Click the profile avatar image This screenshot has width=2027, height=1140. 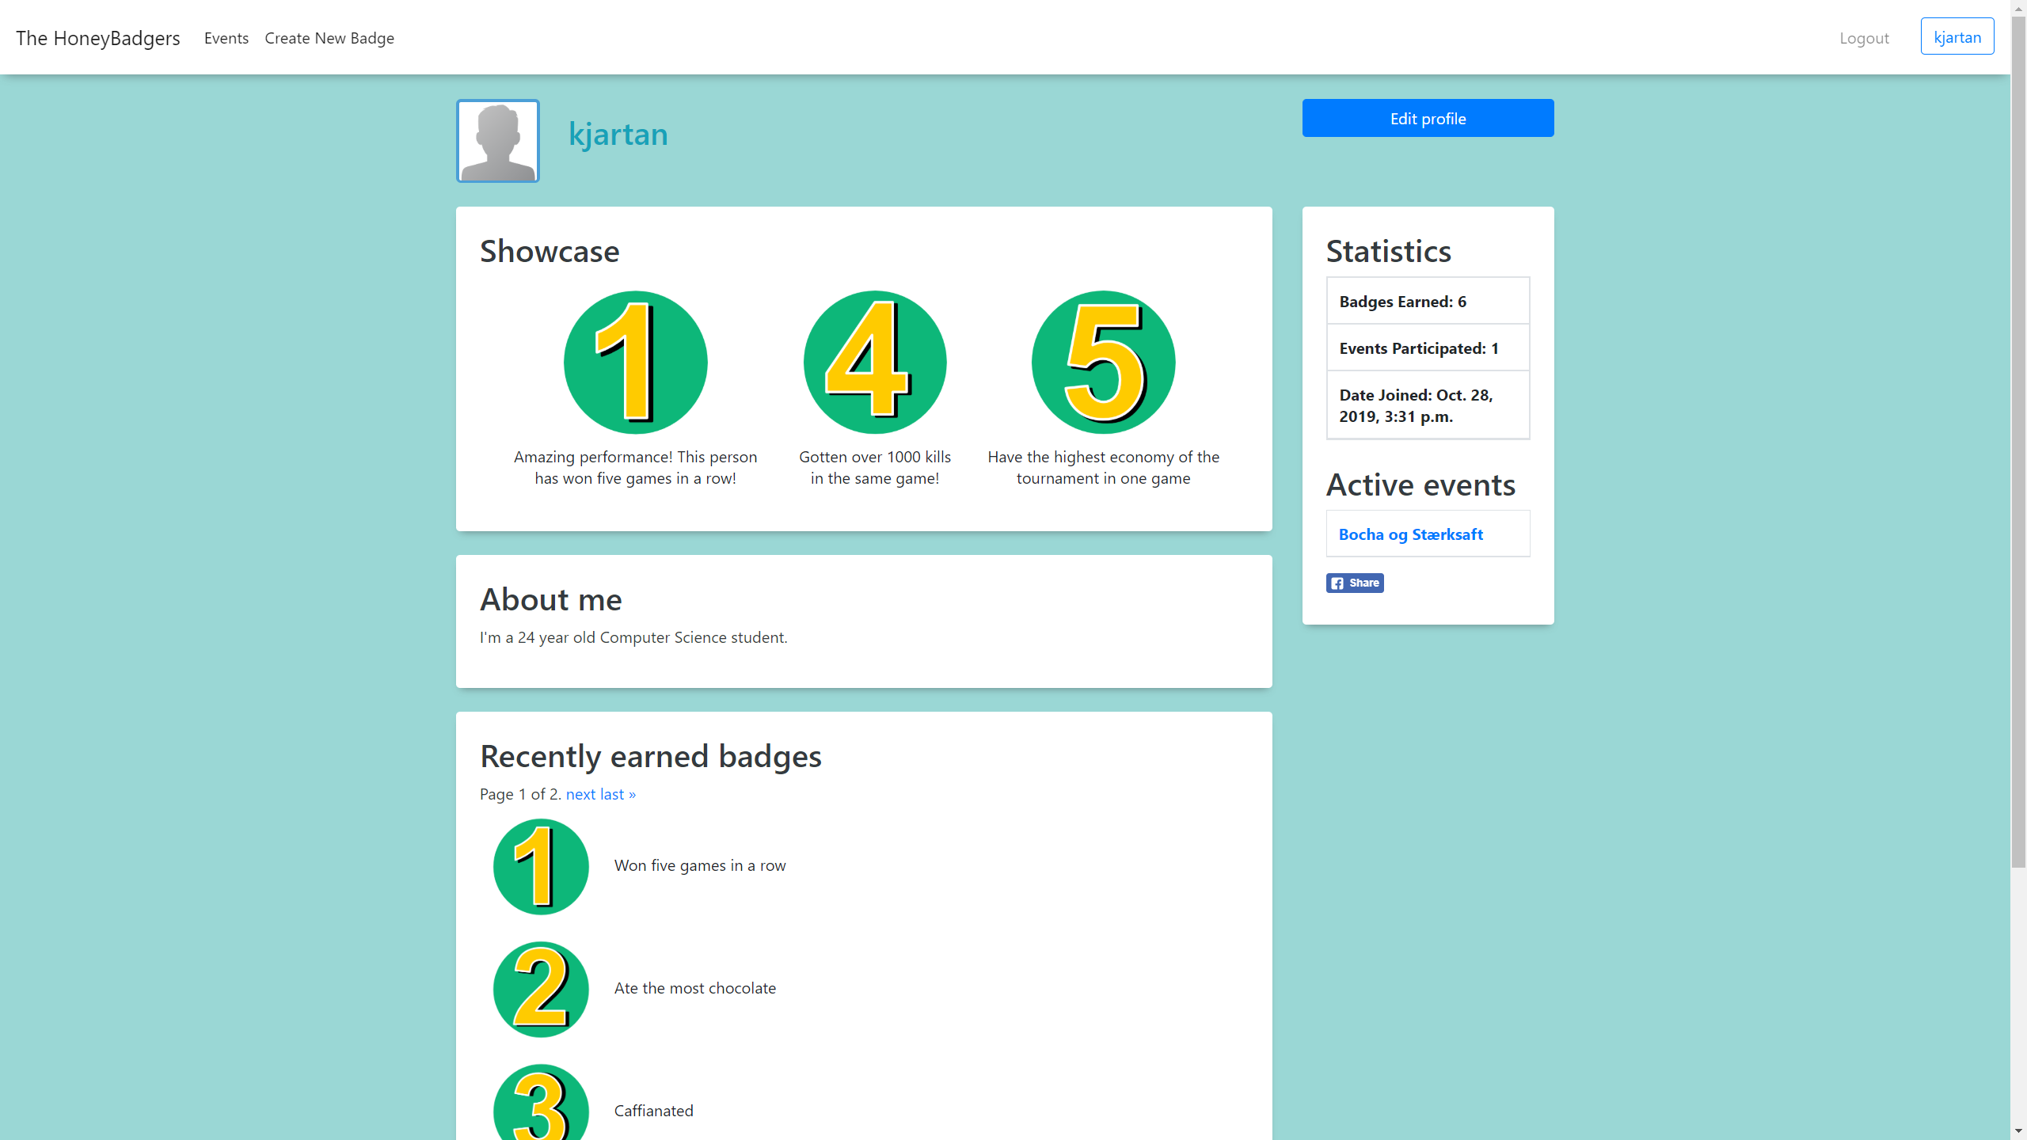(x=497, y=141)
